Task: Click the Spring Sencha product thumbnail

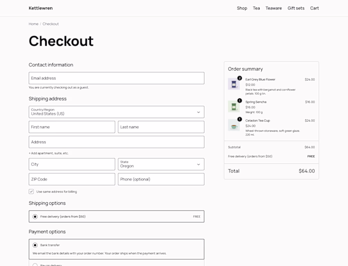Action: pos(234,106)
